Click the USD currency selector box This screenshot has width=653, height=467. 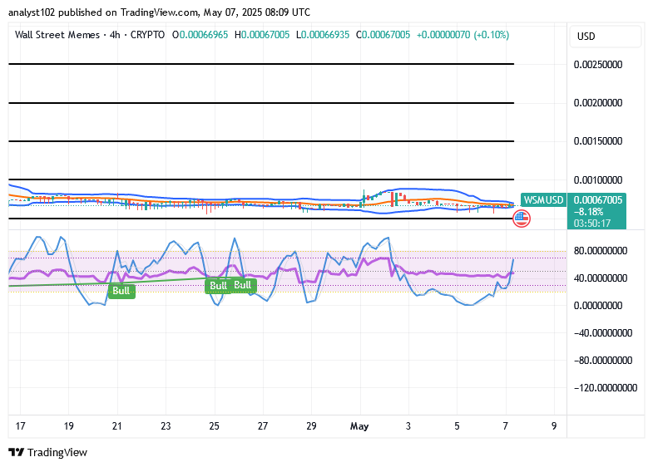605,37
